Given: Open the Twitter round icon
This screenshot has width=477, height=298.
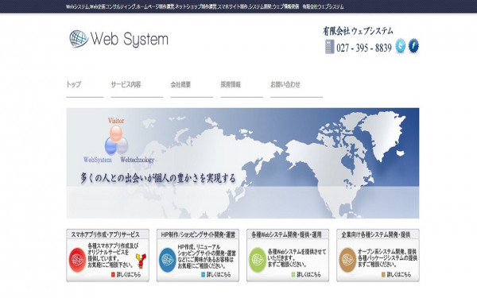Looking at the screenshot, I should (x=401, y=46).
